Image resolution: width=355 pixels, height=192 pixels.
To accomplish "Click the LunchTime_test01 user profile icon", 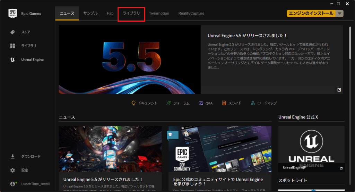I will [13, 184].
